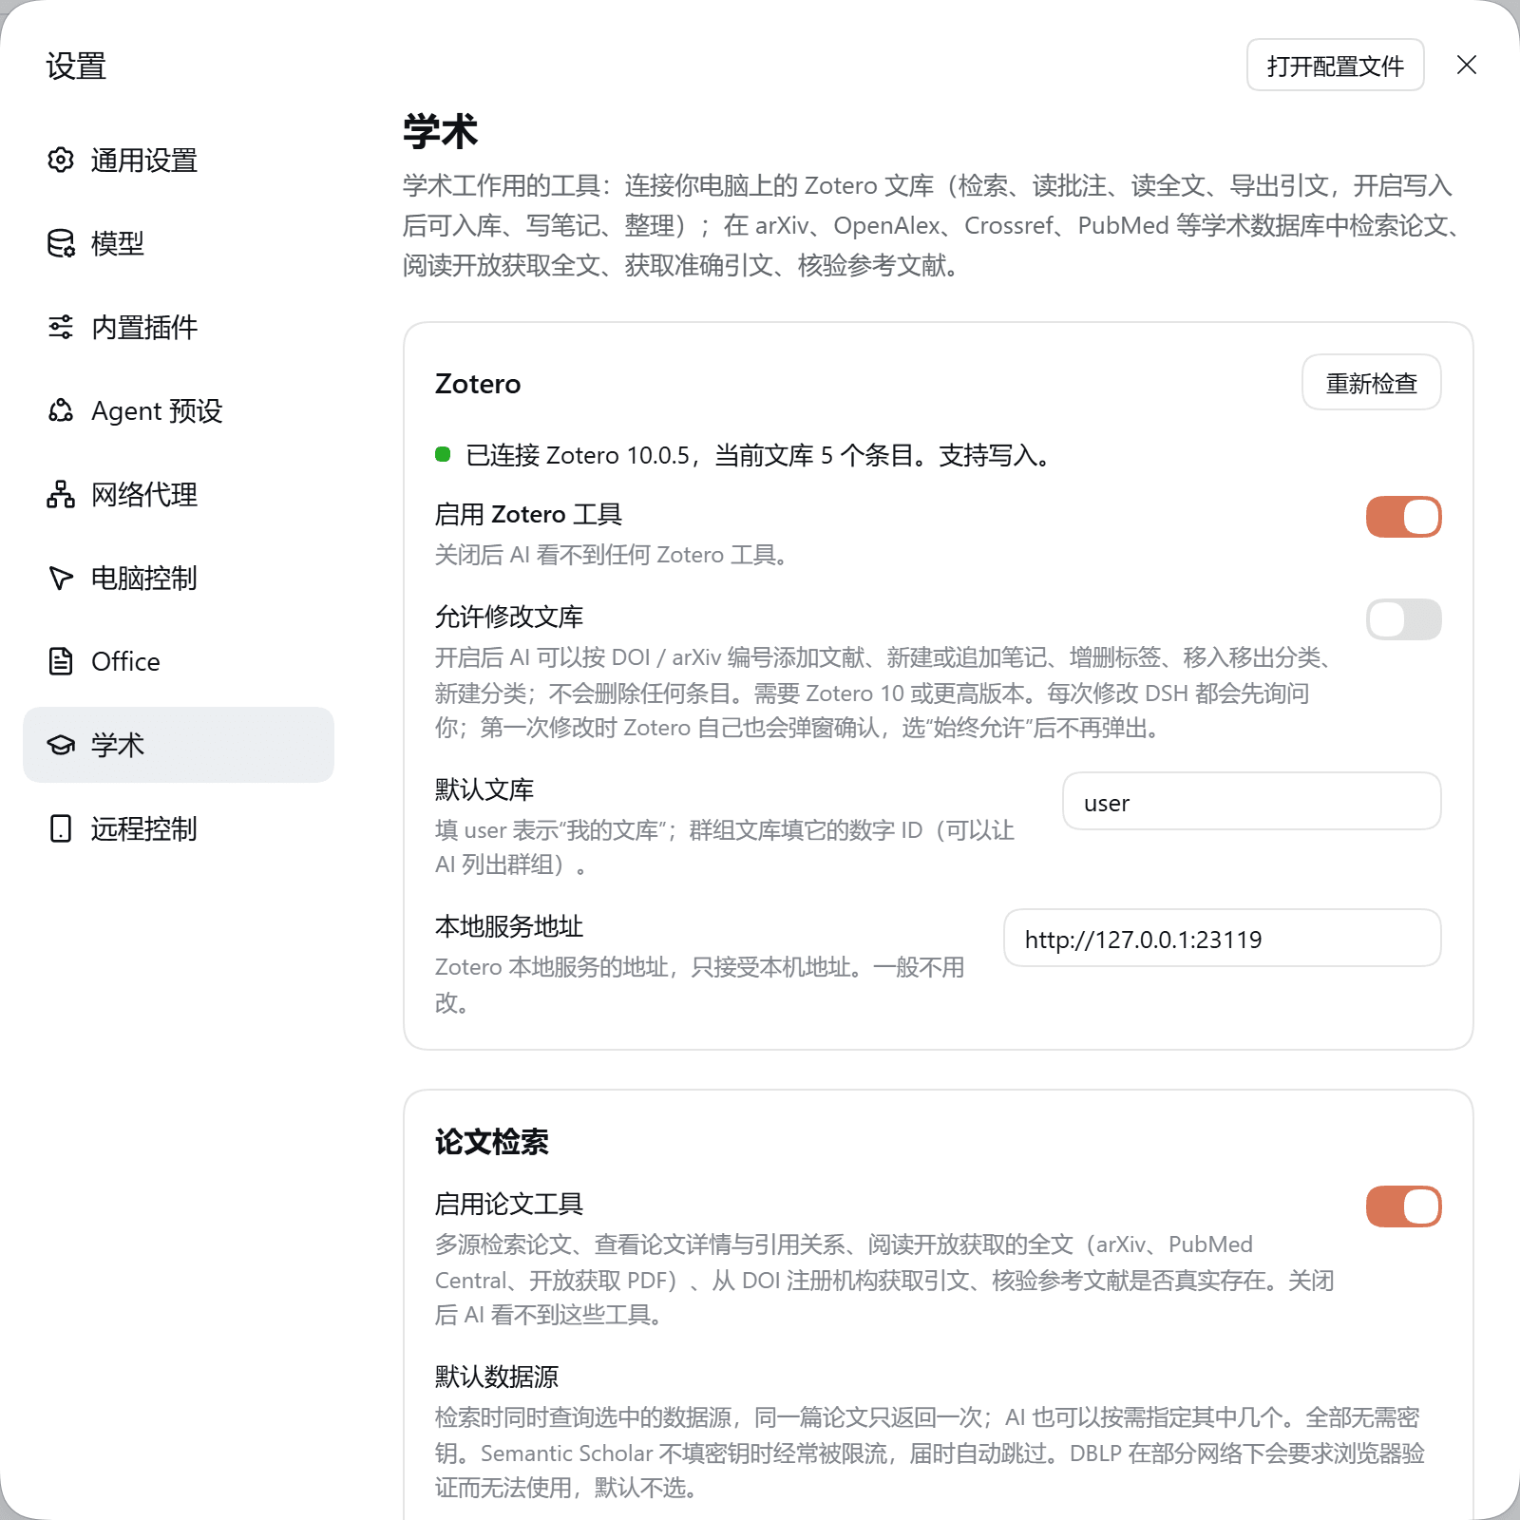The image size is (1520, 1520).
Task: Switch to 网络代理 settings
Action: (x=179, y=494)
